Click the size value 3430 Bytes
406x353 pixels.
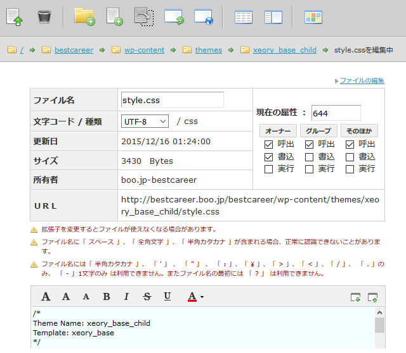147,161
